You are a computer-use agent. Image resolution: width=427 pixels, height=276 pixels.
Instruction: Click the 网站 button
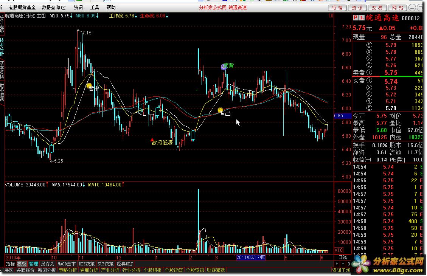397,8
